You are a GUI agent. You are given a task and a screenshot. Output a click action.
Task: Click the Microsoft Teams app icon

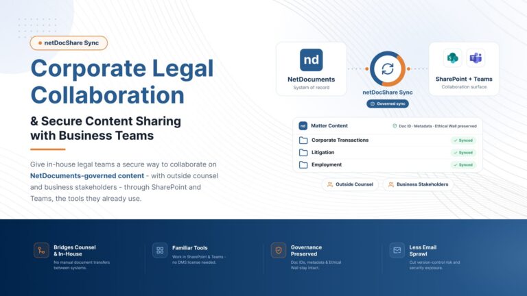point(476,58)
